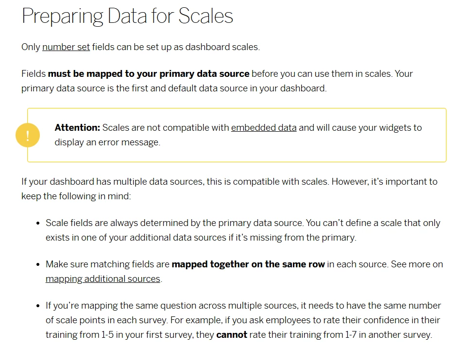Click the text "keep the following in mind:"
This screenshot has height=348, width=460.
(76, 196)
